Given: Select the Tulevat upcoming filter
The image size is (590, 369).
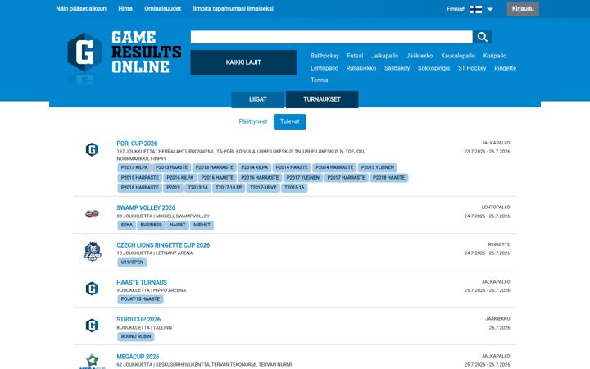Looking at the screenshot, I should 290,121.
